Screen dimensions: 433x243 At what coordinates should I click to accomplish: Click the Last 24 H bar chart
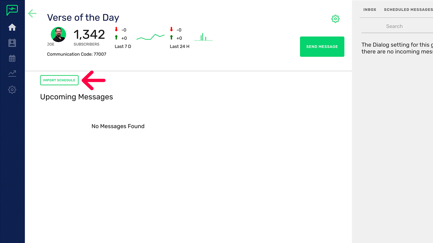click(203, 37)
